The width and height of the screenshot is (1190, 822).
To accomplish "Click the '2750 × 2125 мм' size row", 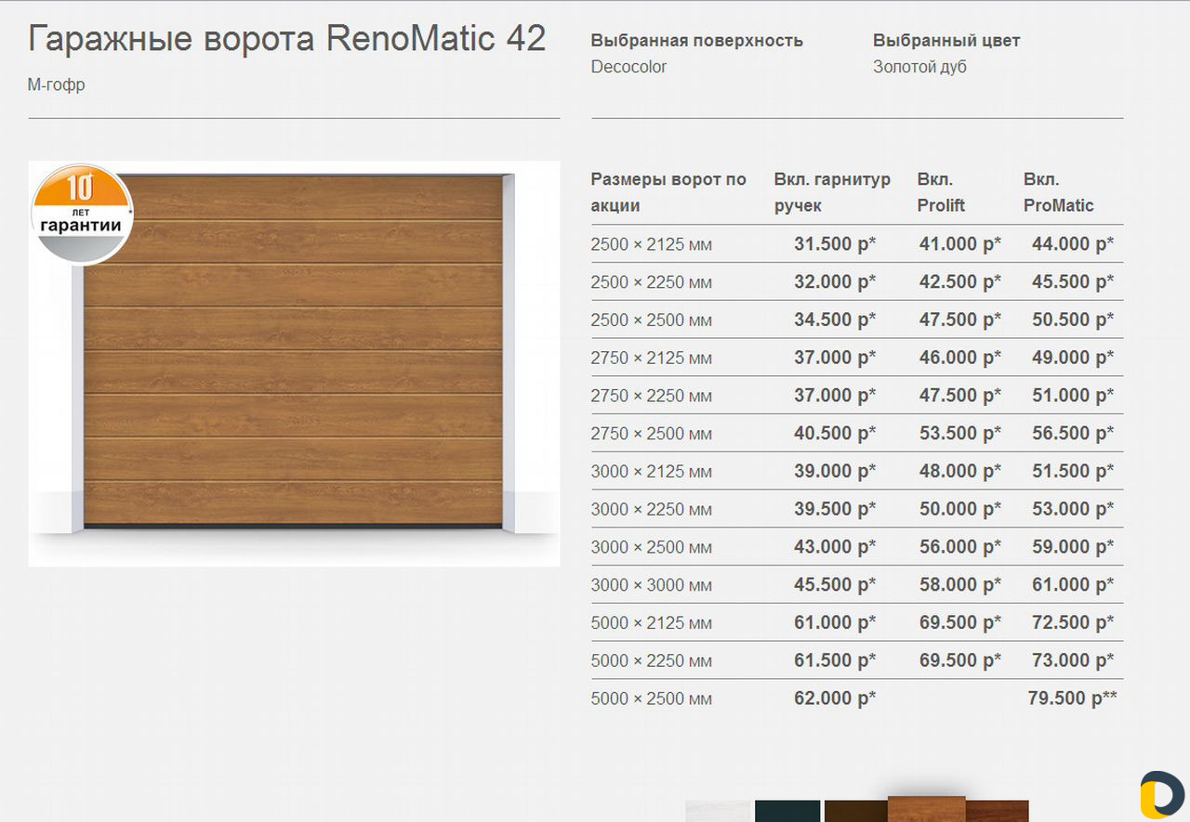I will coord(857,358).
